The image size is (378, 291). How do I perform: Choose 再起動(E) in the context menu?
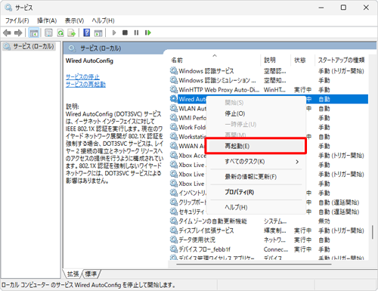[256, 146]
